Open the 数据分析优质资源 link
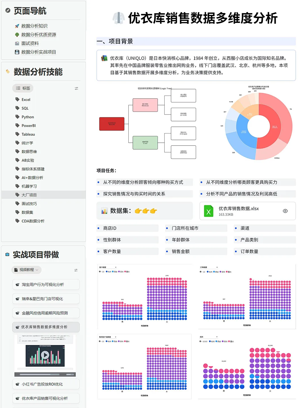Image resolution: width=306 pixels, height=408 pixels. 39,35
